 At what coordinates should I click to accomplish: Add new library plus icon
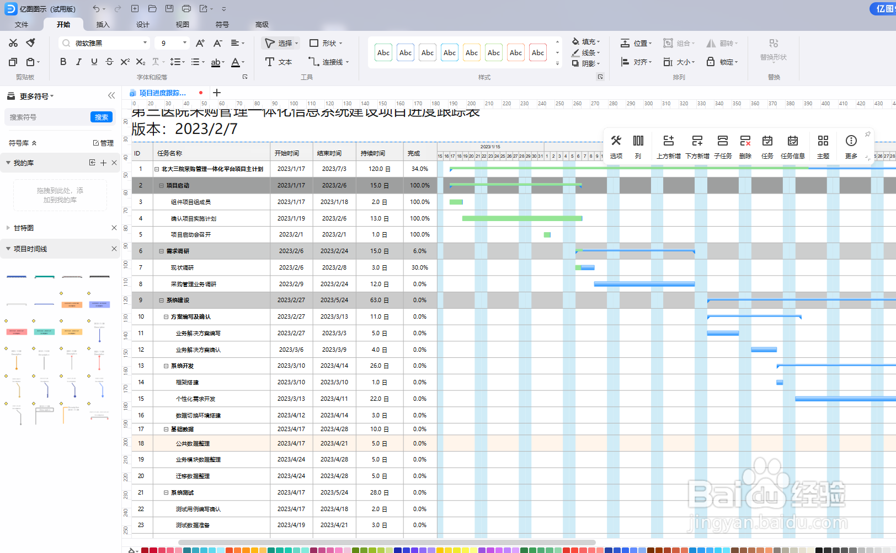point(103,163)
